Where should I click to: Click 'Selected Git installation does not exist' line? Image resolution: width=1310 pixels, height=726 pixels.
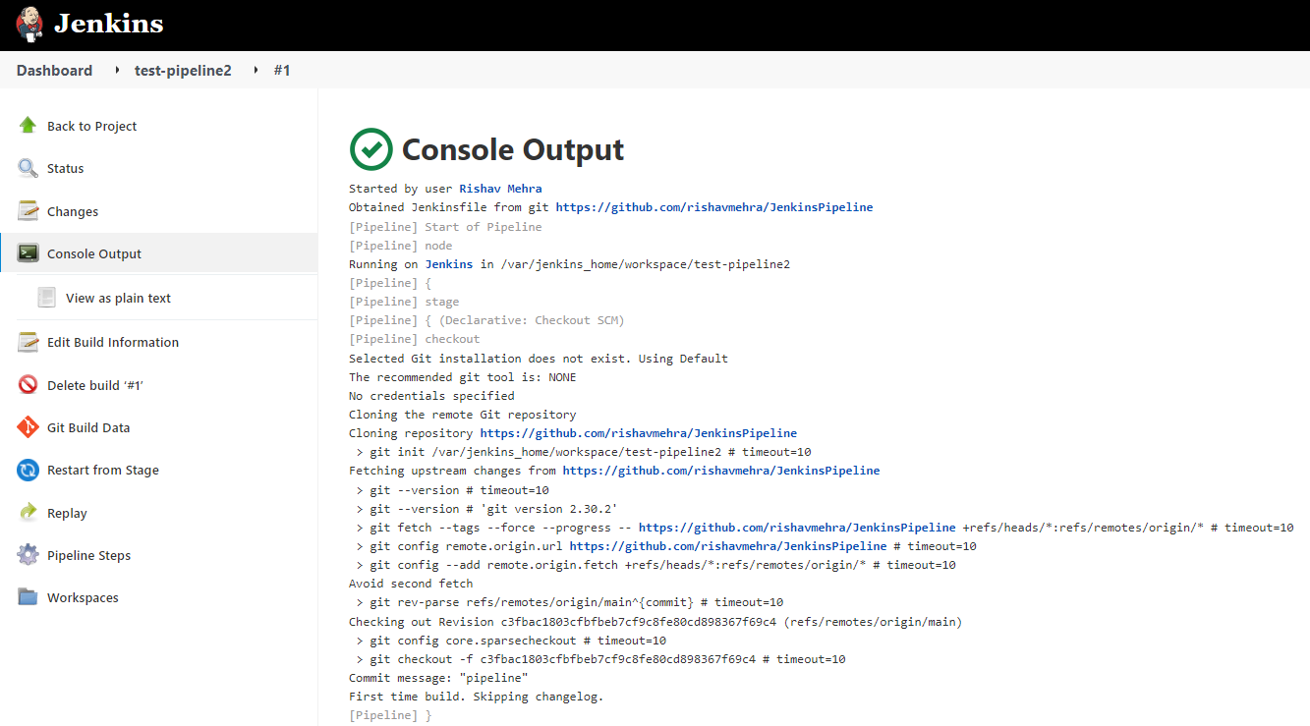539,359
